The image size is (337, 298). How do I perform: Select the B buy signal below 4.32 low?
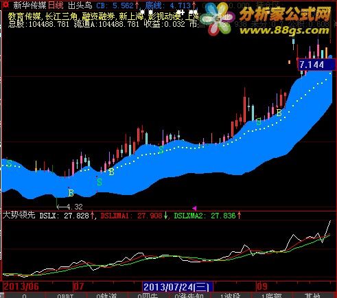pos(71,193)
